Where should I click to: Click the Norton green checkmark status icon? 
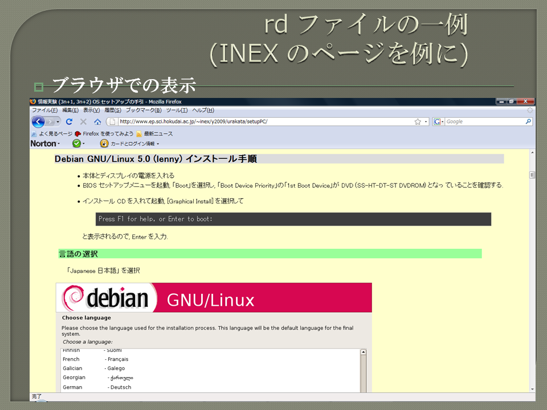click(x=76, y=143)
